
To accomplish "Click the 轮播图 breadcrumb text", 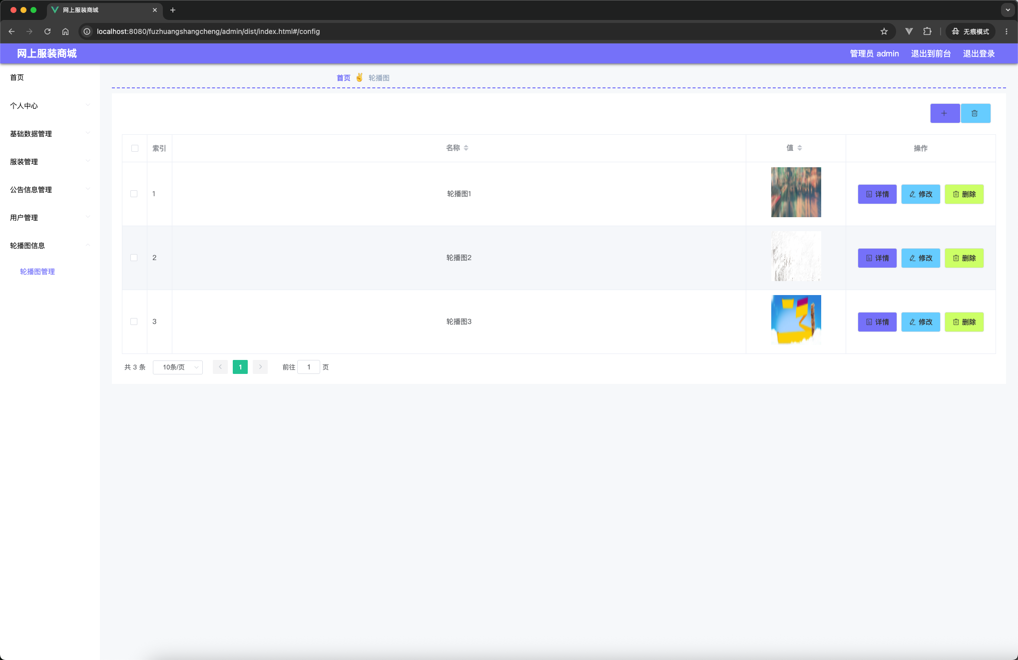I will (379, 78).
